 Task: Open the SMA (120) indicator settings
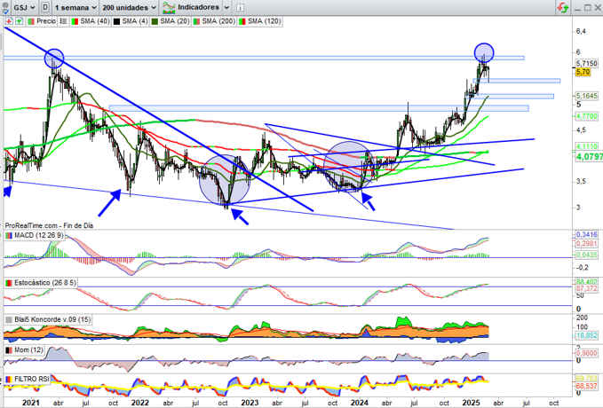[264, 21]
